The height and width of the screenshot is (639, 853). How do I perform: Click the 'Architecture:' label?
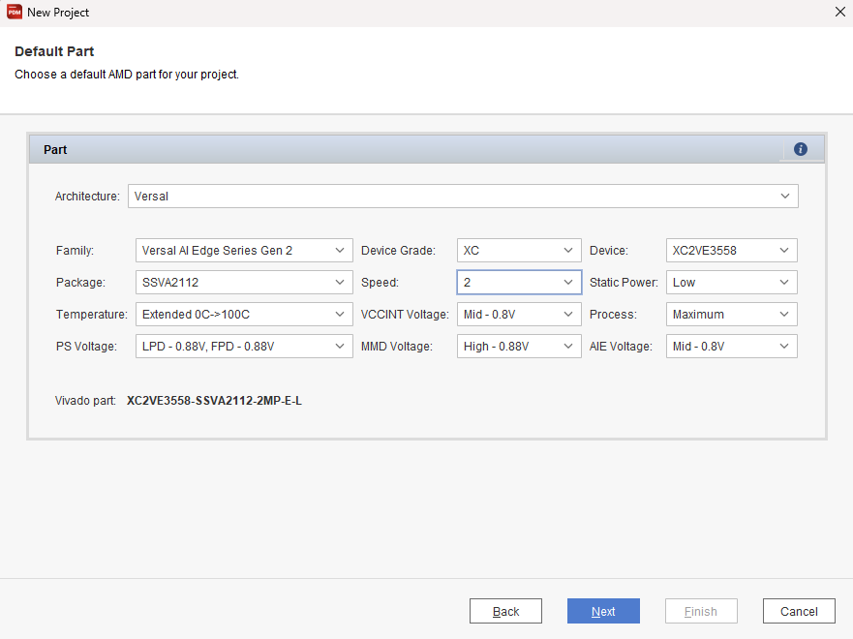click(87, 197)
